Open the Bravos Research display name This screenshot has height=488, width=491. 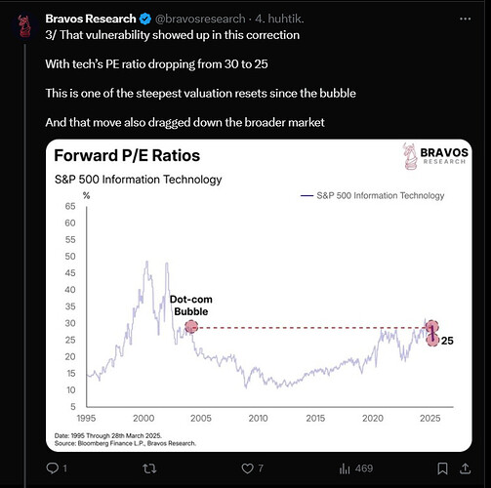91,19
